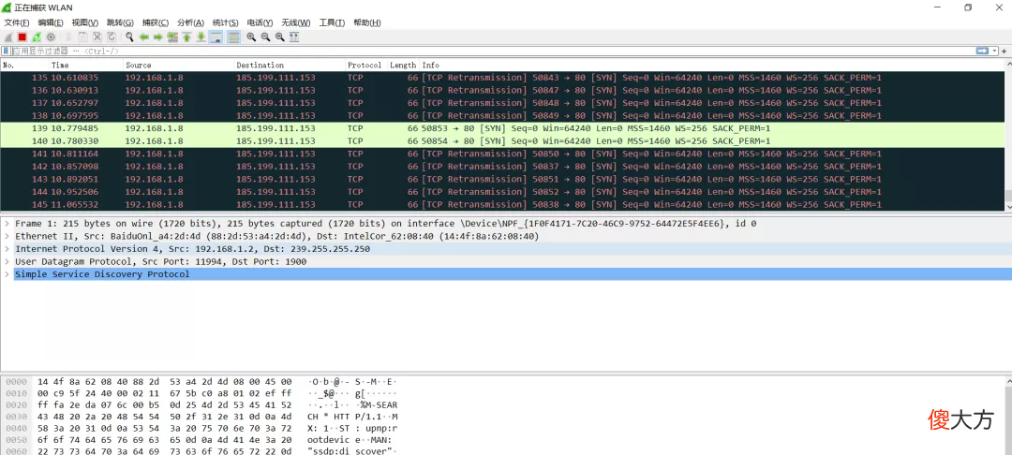Sort by the Length column header
The width and height of the screenshot is (1012, 455).
point(403,66)
